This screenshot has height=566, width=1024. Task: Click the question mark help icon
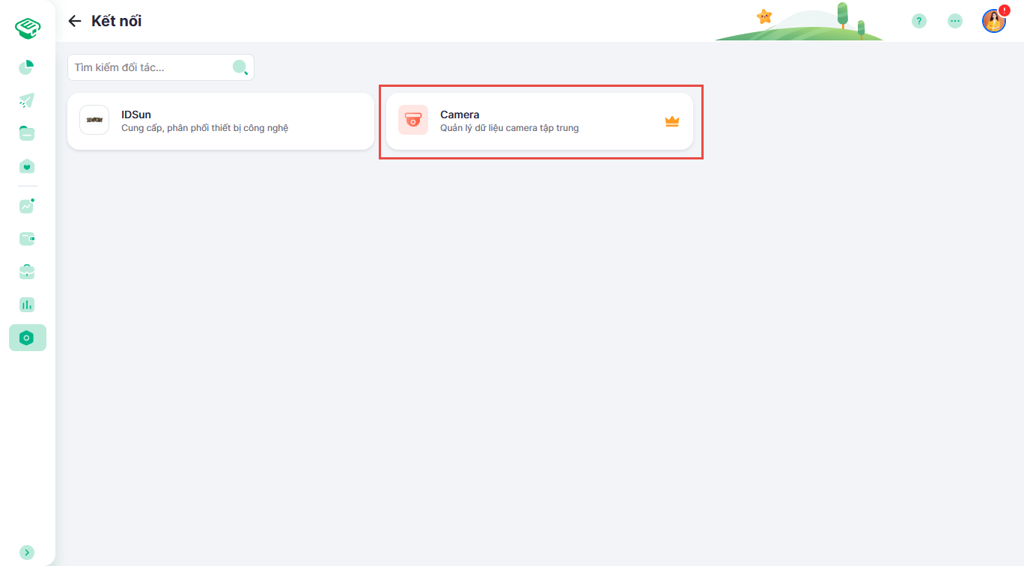pyautogui.click(x=918, y=21)
